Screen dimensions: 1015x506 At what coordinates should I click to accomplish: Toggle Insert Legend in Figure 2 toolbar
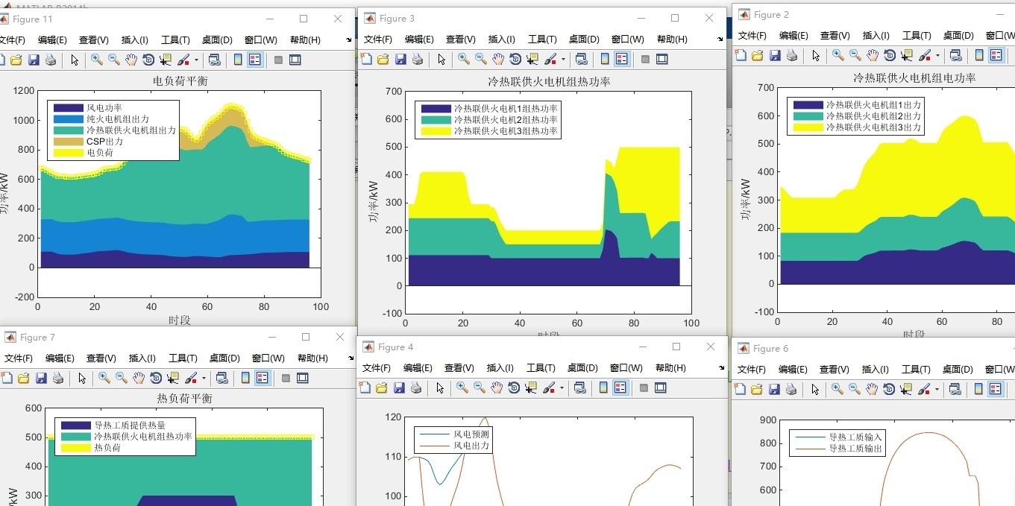(996, 55)
